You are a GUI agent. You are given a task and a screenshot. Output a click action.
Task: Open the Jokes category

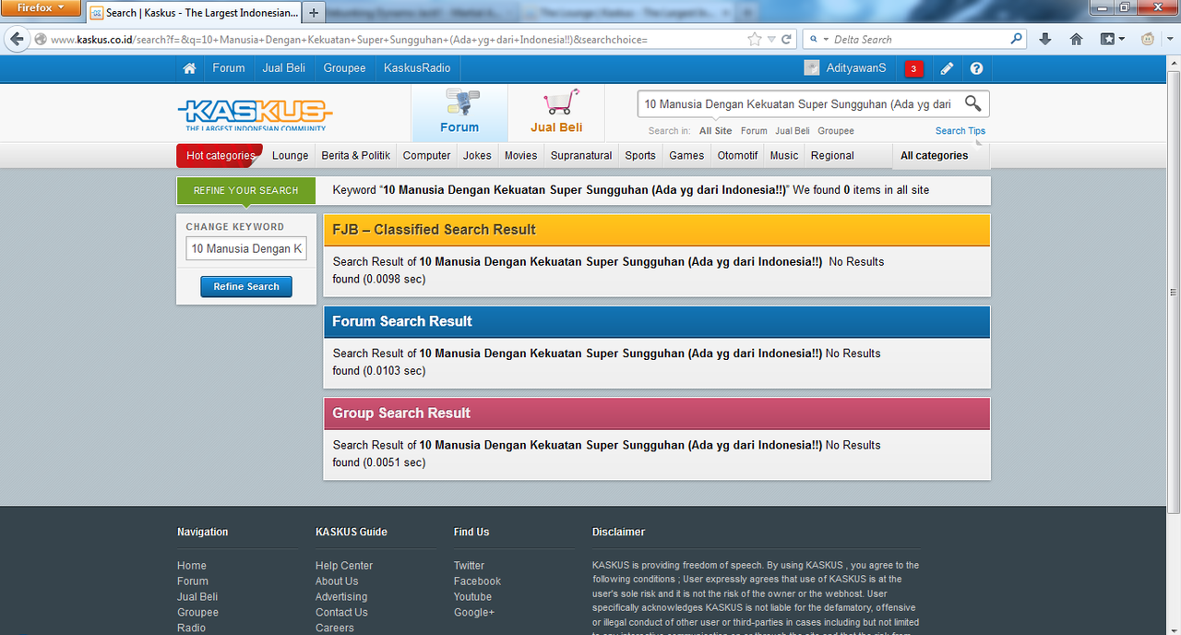click(477, 156)
